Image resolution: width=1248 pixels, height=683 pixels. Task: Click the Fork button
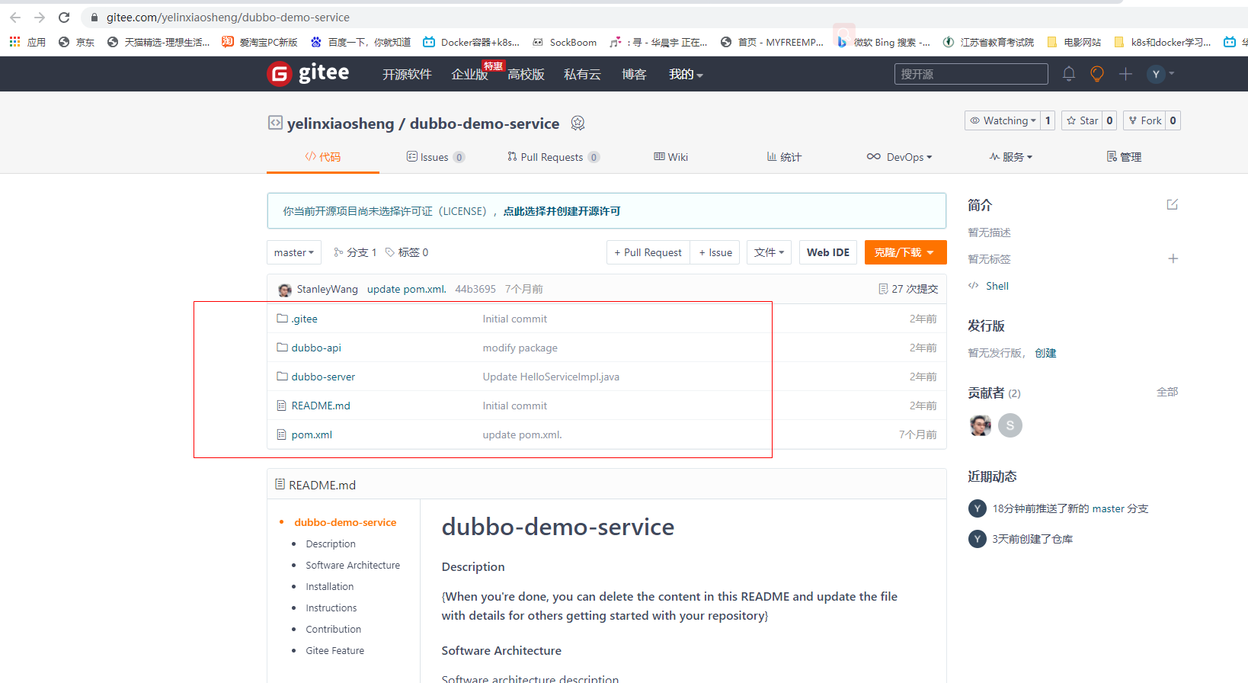(1144, 120)
